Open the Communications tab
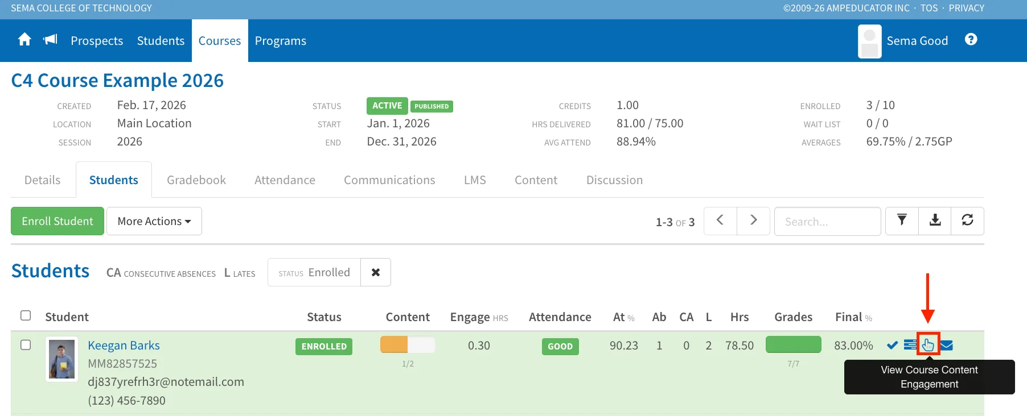The image size is (1027, 416). (x=389, y=180)
